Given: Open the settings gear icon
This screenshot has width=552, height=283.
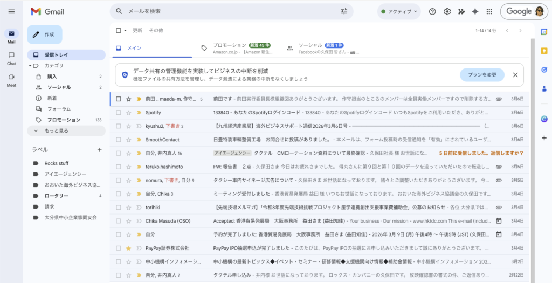Looking at the screenshot, I should pos(447,11).
